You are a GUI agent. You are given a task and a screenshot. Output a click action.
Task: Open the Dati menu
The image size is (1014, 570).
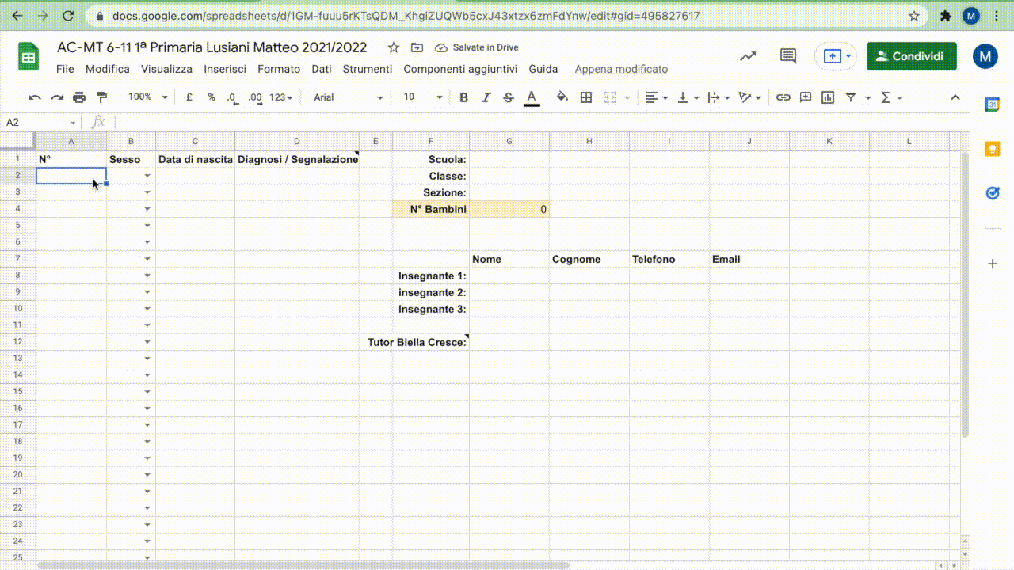(x=322, y=69)
